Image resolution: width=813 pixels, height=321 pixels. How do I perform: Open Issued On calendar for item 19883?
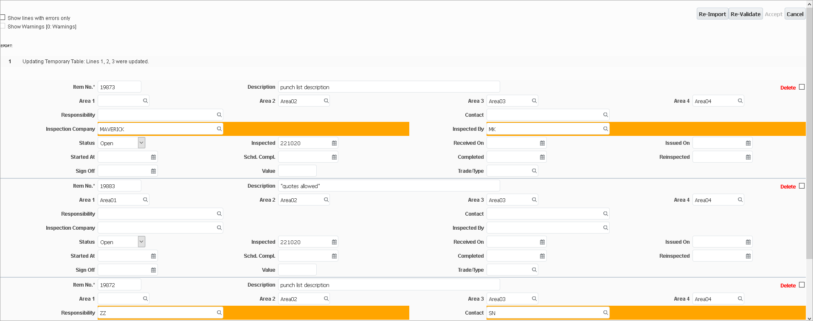click(x=748, y=242)
